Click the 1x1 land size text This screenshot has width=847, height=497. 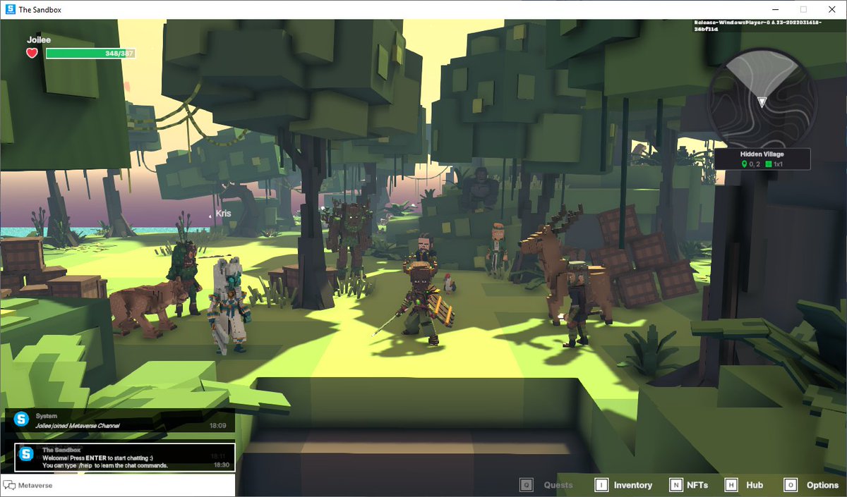pyautogui.click(x=778, y=164)
